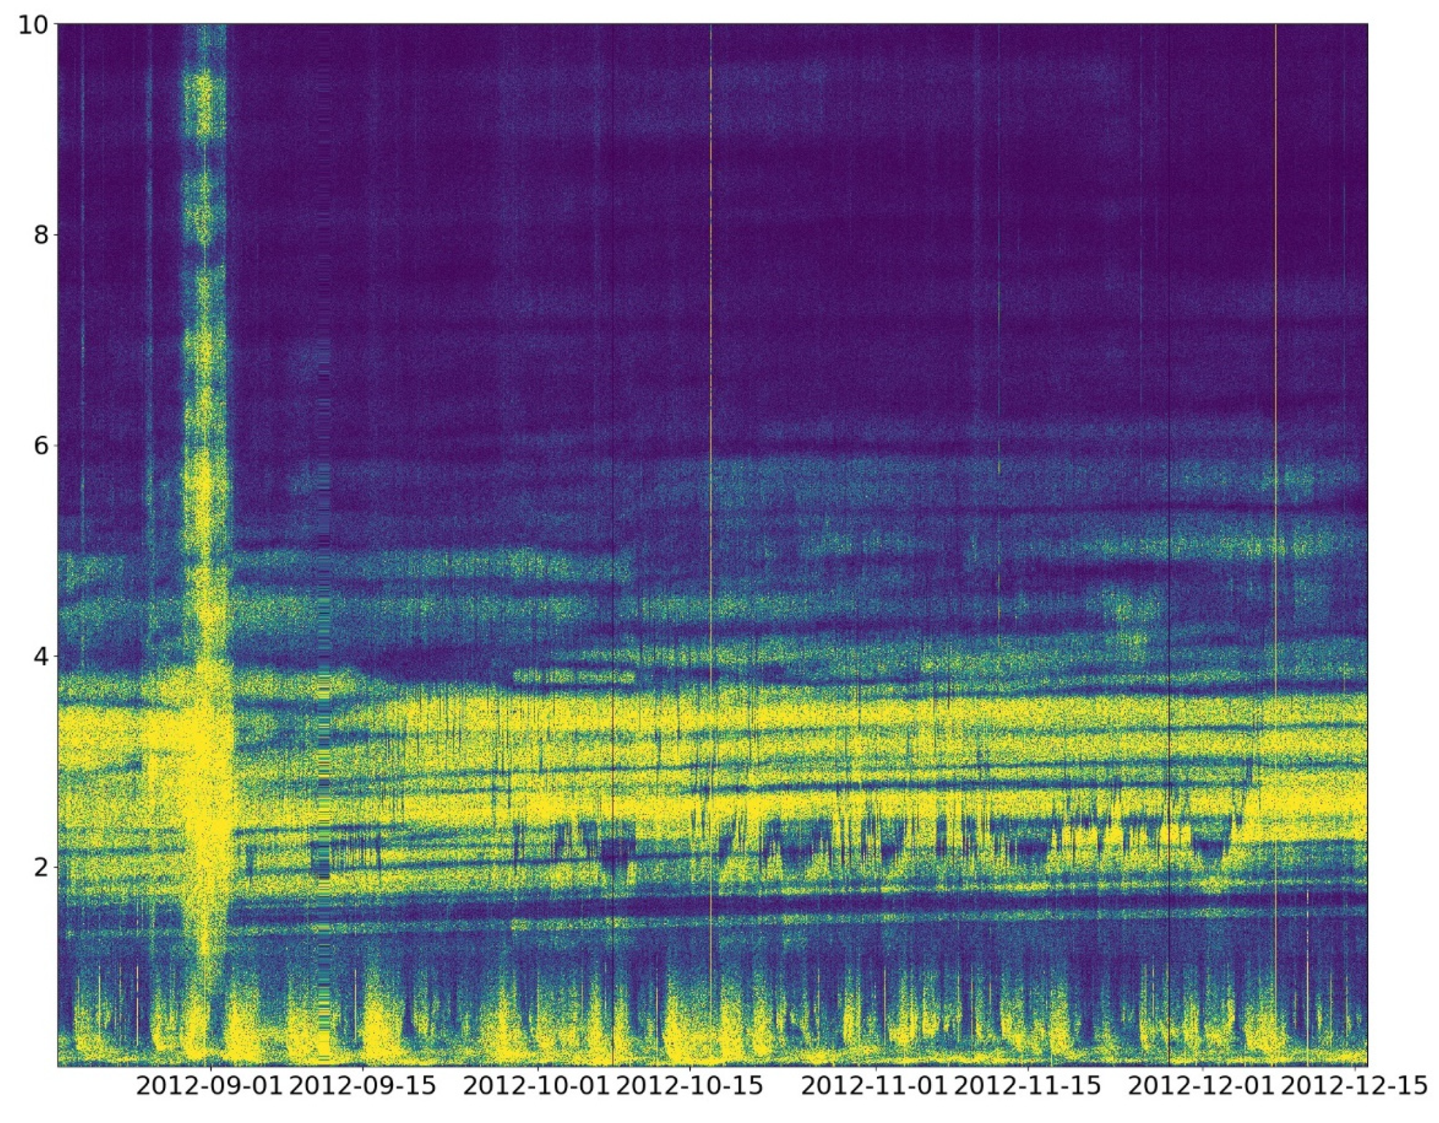The image size is (1439, 1123).
Task: Click the 8 tick label on the y-axis
Action: [42, 235]
